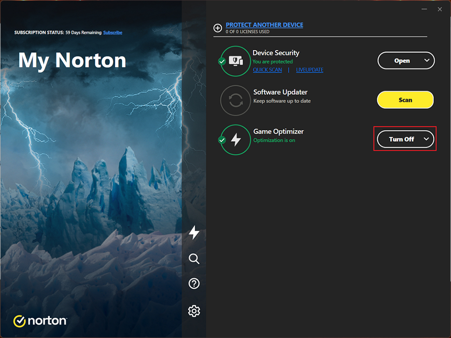Expand the dropdown arrow on Turn Off

[x=426, y=139]
